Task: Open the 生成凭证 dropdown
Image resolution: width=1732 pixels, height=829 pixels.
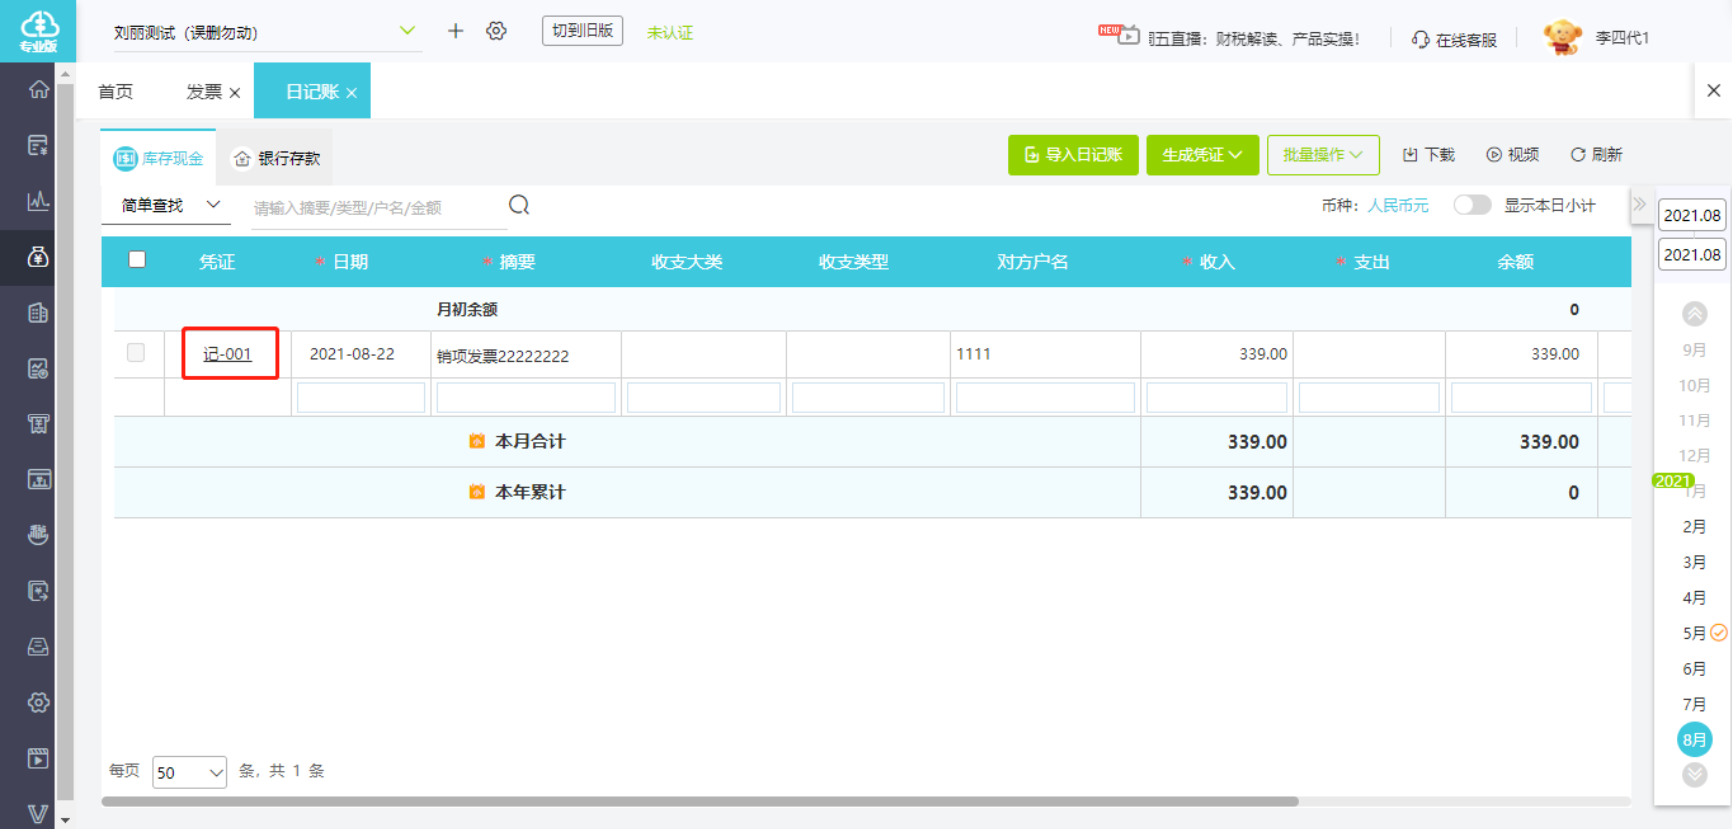Action: coord(1202,155)
